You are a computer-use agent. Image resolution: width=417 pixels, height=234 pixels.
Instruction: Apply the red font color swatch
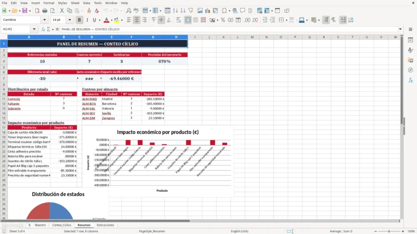click(106, 20)
